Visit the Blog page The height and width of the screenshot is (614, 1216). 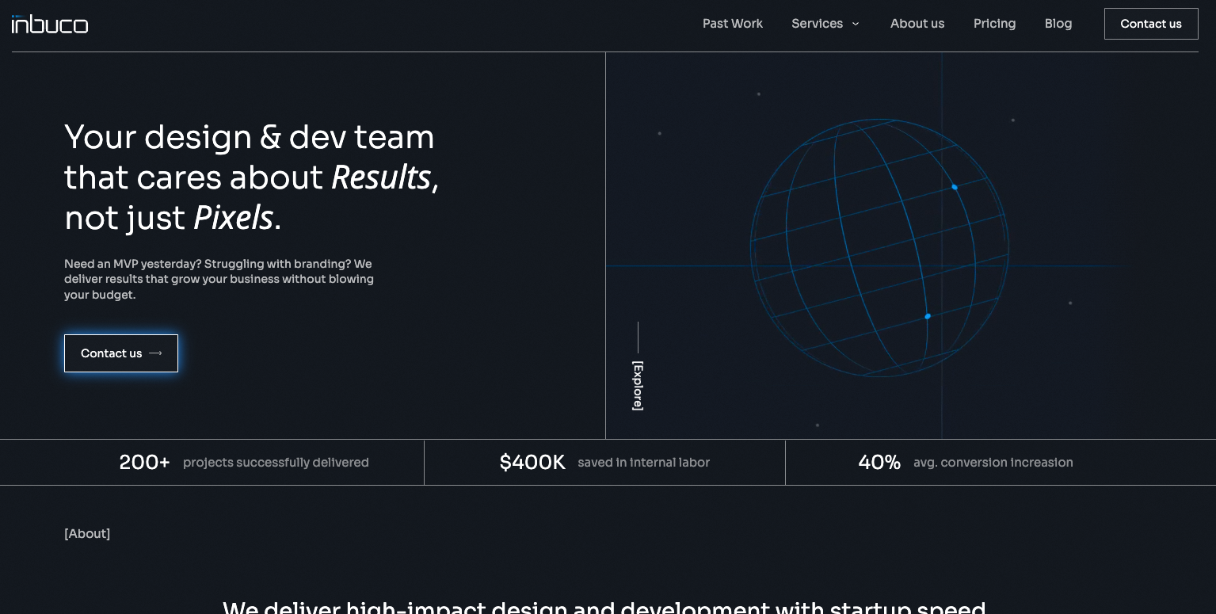[1058, 24]
